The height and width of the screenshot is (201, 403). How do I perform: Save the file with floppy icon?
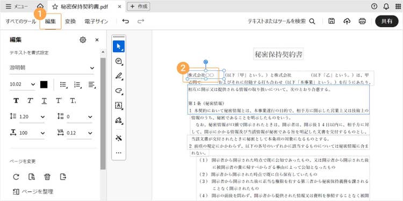click(332, 21)
